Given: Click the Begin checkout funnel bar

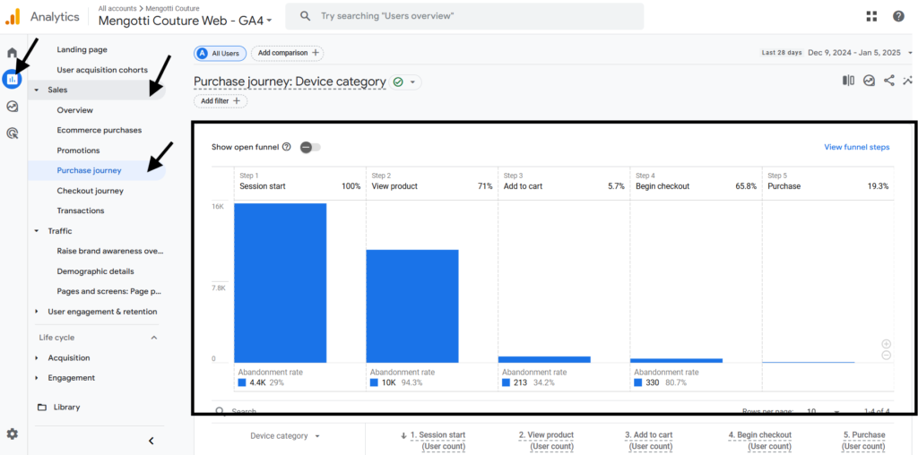Looking at the screenshot, I should click(x=676, y=360).
